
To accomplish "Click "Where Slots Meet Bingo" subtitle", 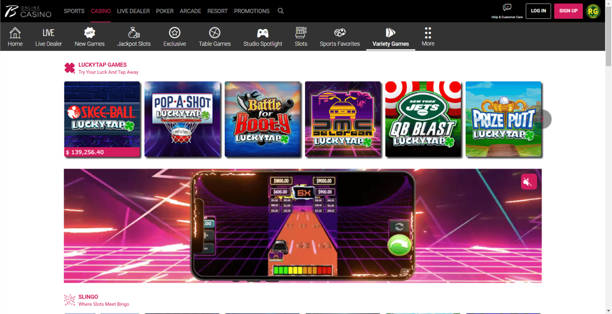I will click(104, 304).
